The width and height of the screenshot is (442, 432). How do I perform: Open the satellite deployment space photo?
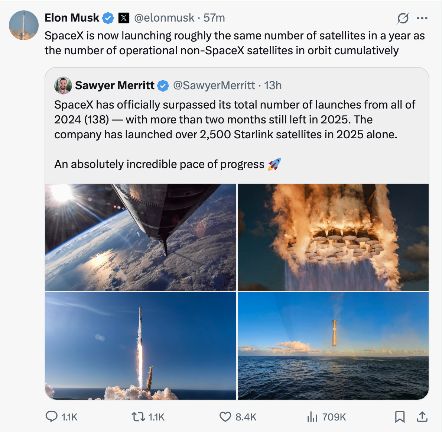click(x=140, y=236)
